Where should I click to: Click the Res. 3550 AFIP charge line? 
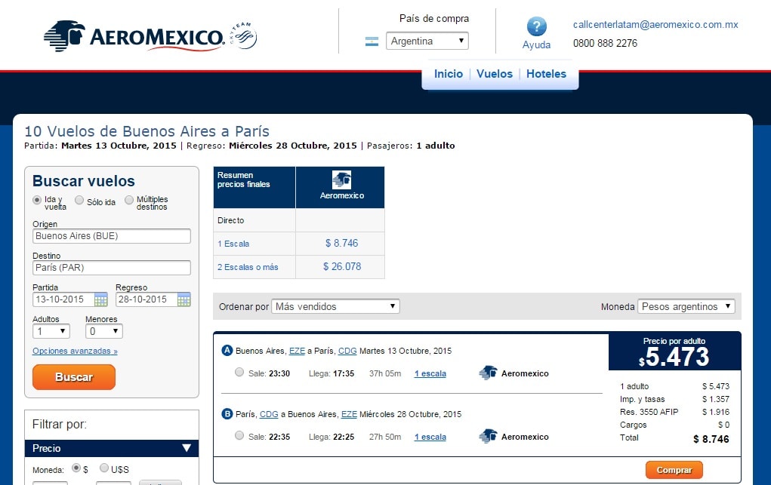click(x=674, y=412)
